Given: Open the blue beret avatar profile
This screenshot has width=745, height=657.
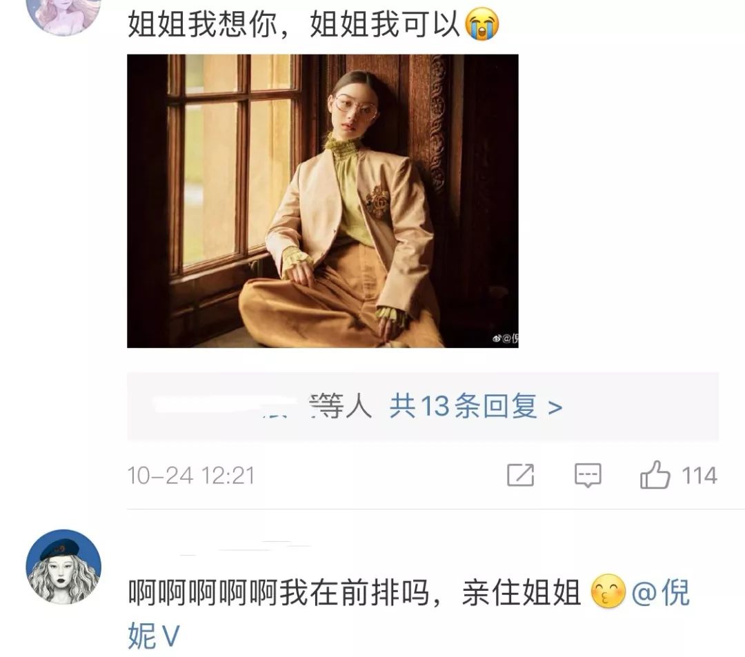Looking at the screenshot, I should [x=63, y=567].
